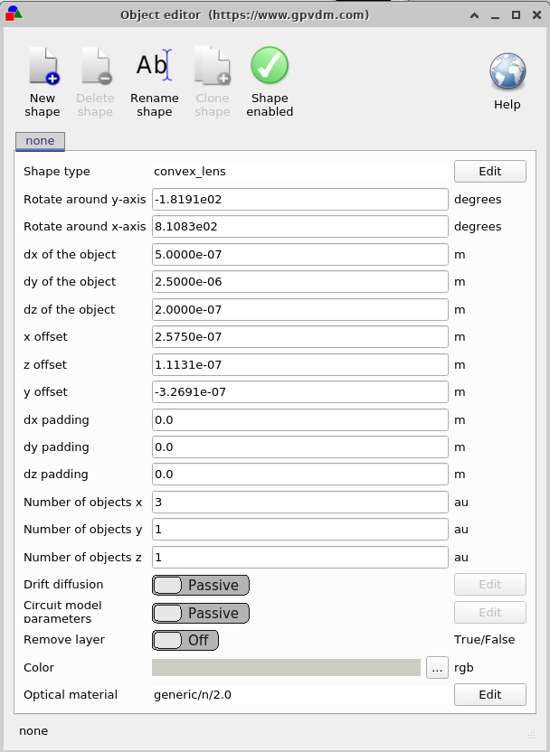Toggle Circuit model parameters Passive switch
Viewport: 550px width, 752px height.
point(200,613)
